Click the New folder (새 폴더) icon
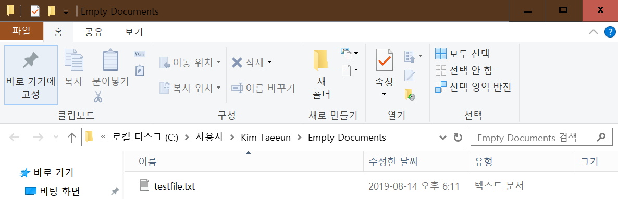The image size is (618, 199). (x=321, y=60)
